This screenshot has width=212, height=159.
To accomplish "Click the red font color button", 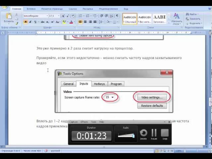I will [x=71, y=22].
